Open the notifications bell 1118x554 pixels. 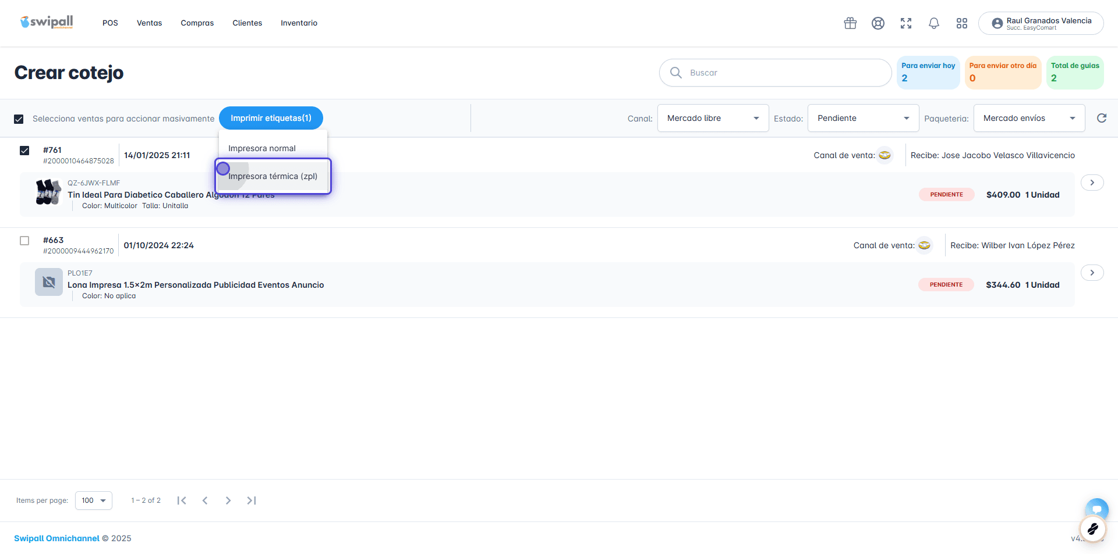pos(934,23)
